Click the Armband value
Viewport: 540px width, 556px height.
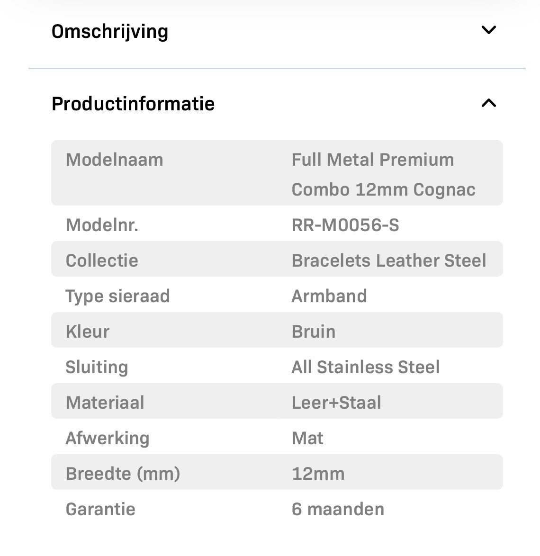click(x=329, y=296)
